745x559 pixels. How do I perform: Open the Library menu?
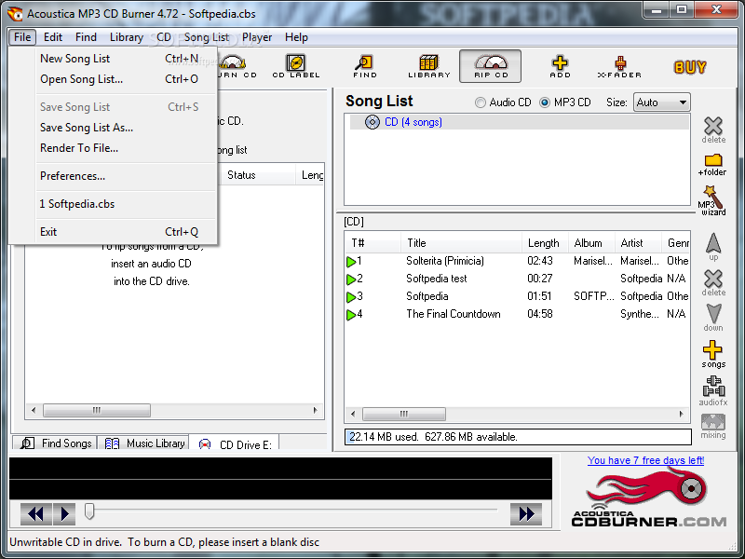pyautogui.click(x=127, y=37)
